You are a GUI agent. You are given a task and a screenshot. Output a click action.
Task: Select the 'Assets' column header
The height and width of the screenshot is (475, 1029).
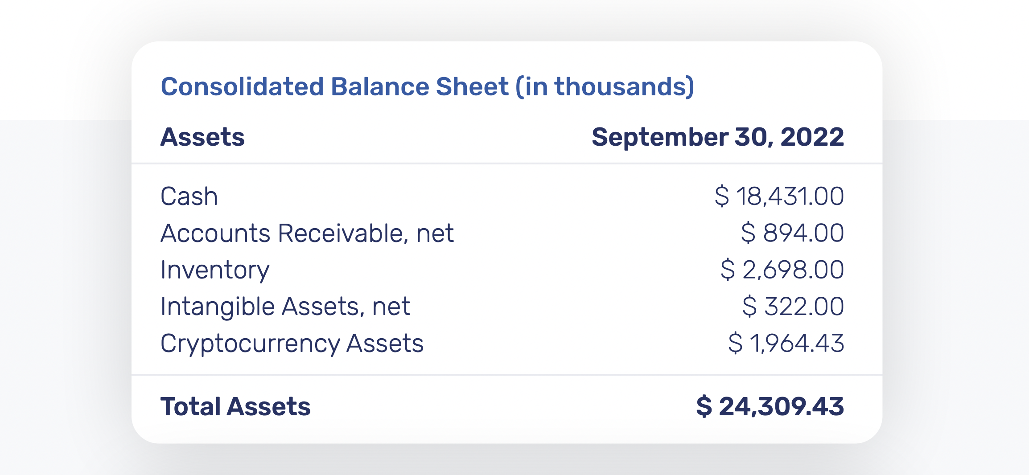pos(202,137)
